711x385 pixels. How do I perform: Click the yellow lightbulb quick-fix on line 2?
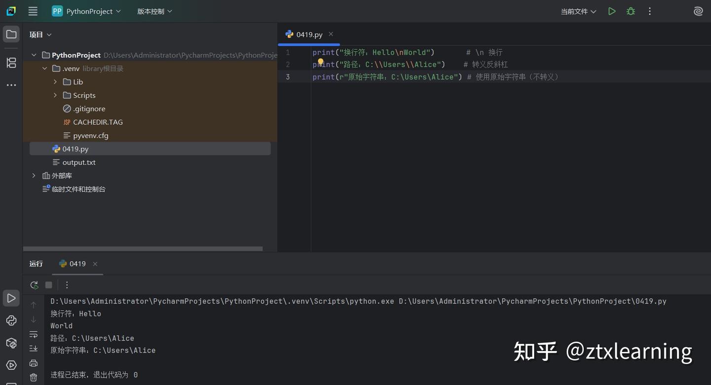(x=320, y=63)
